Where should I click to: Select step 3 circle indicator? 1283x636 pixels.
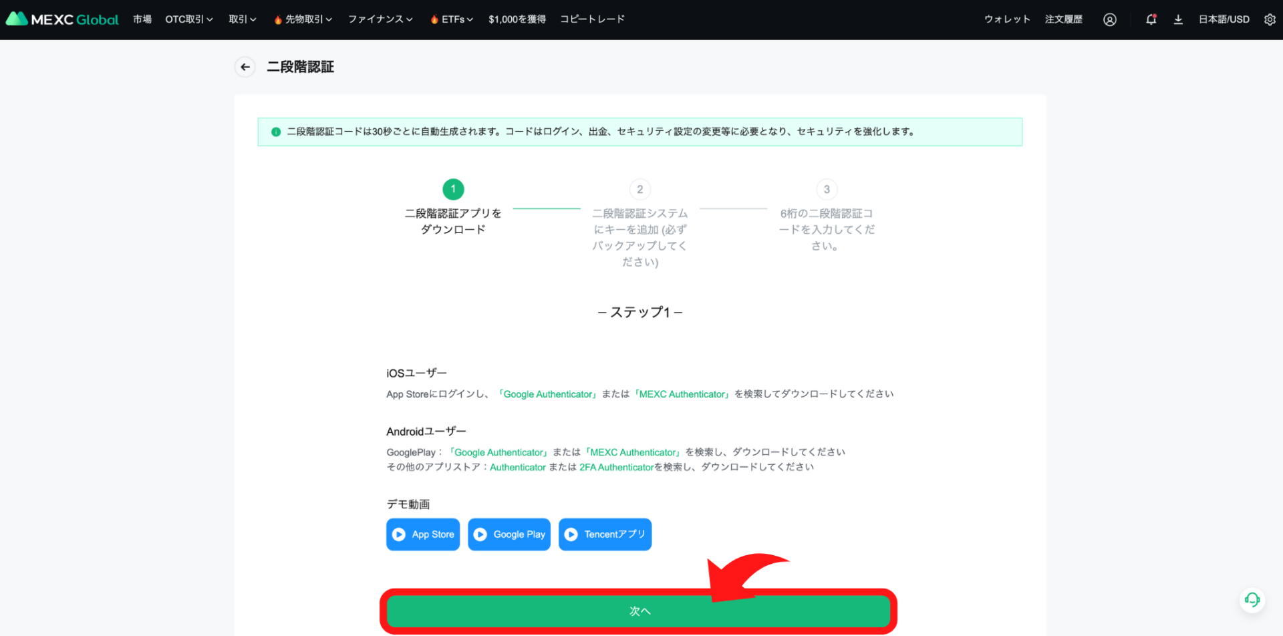(827, 189)
